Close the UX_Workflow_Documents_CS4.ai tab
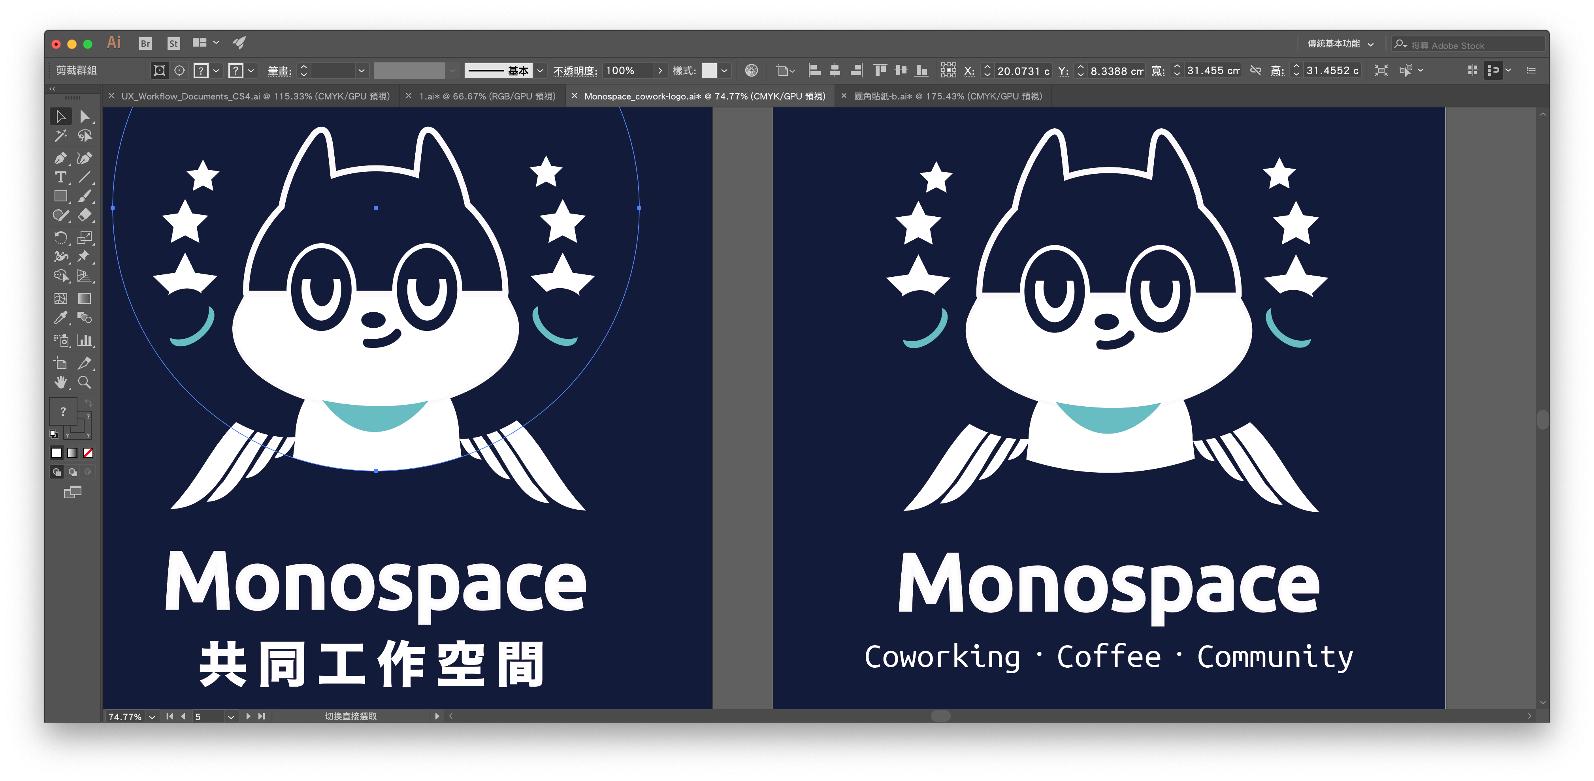The width and height of the screenshot is (1594, 781). [111, 96]
